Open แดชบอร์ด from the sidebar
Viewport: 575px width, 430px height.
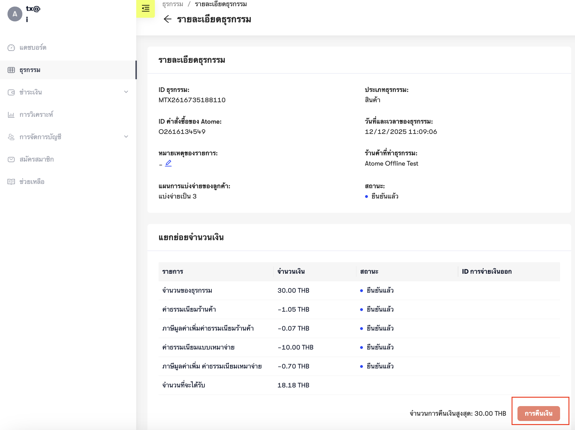pyautogui.click(x=33, y=48)
